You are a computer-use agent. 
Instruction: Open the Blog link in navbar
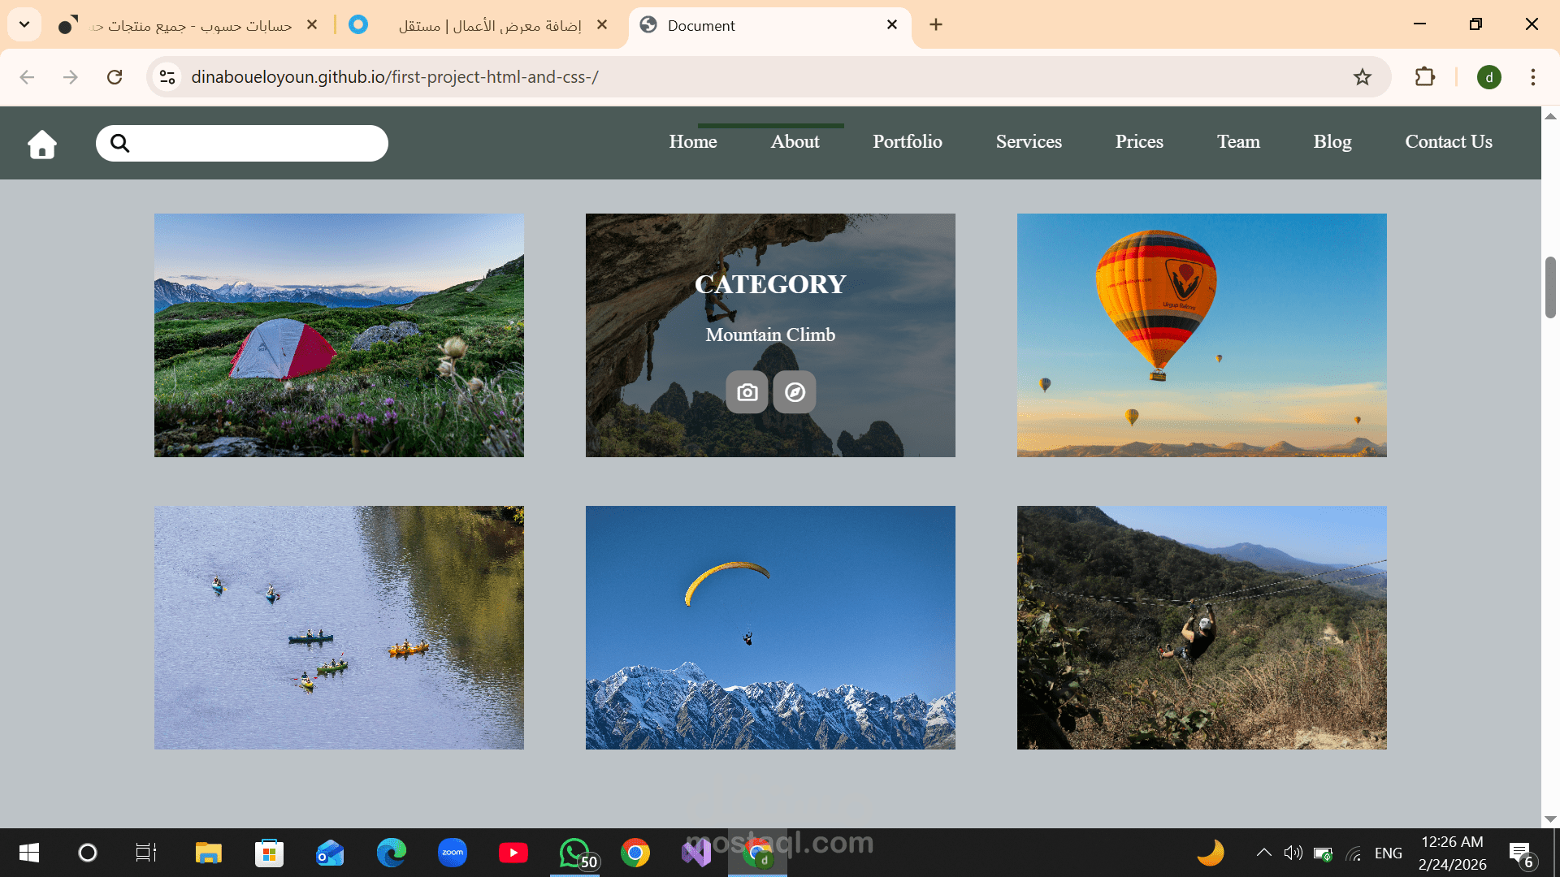click(x=1332, y=141)
